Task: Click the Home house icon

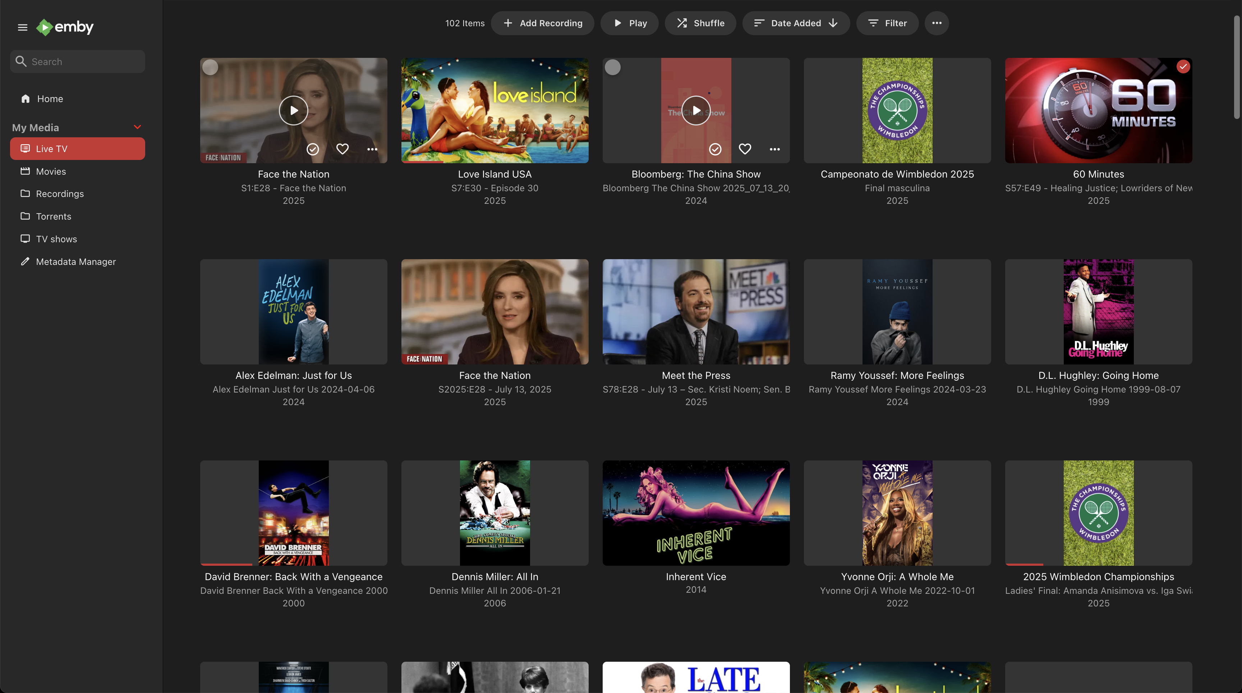Action: [26, 98]
